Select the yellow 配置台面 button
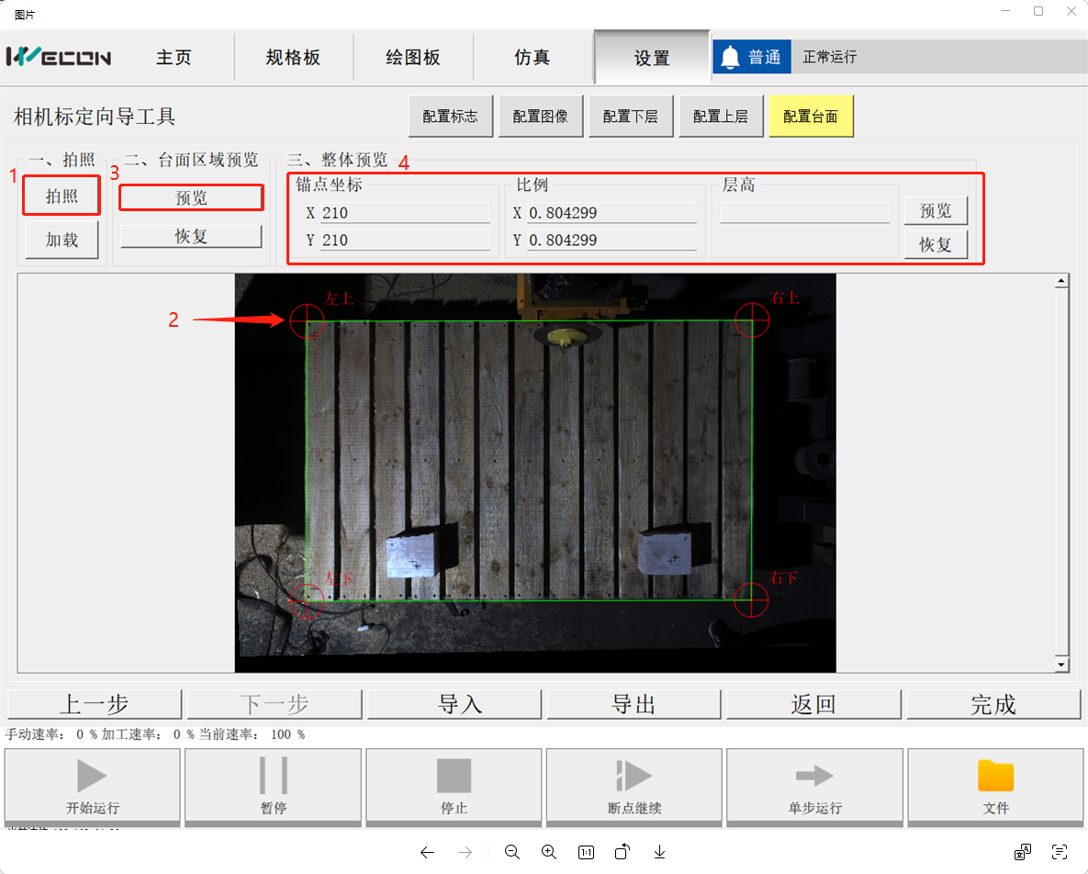The width and height of the screenshot is (1088, 874). tap(812, 117)
